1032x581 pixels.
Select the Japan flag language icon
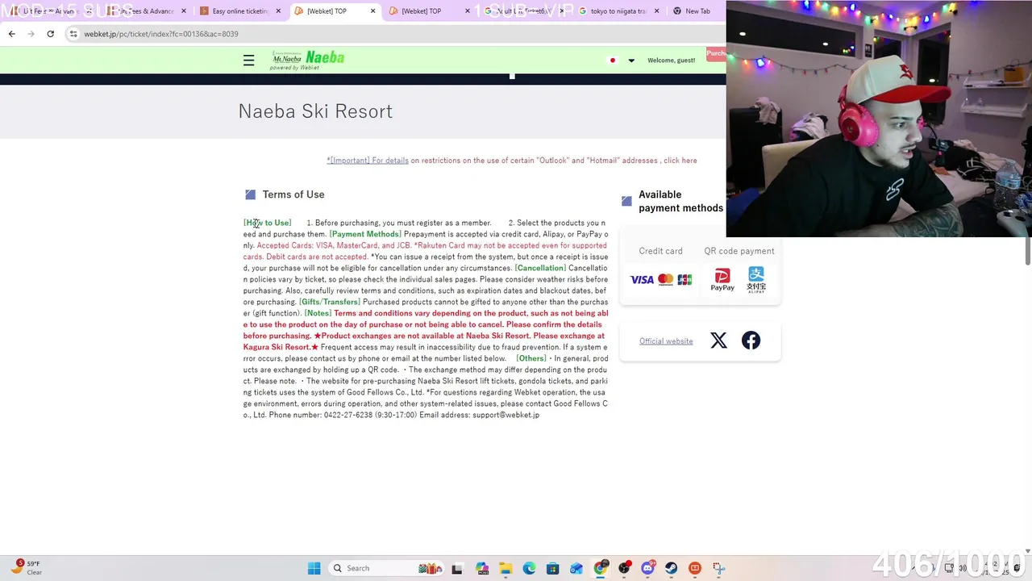[x=613, y=61]
